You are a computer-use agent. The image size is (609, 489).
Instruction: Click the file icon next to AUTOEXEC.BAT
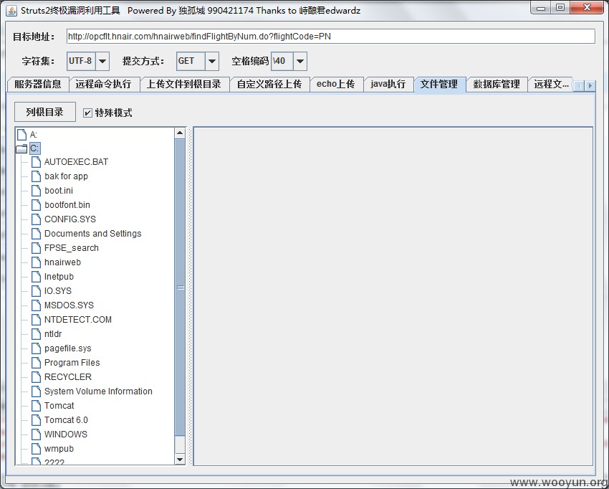click(36, 162)
